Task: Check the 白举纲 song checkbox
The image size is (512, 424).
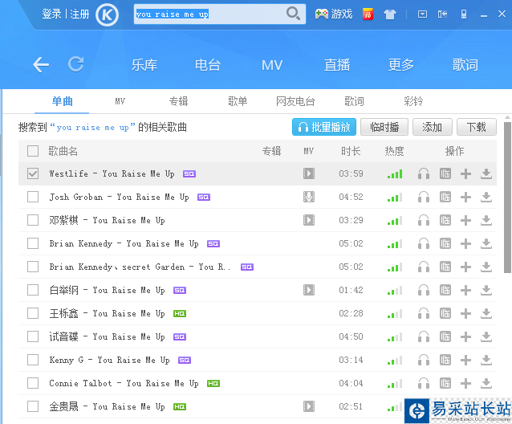Action: 33,290
